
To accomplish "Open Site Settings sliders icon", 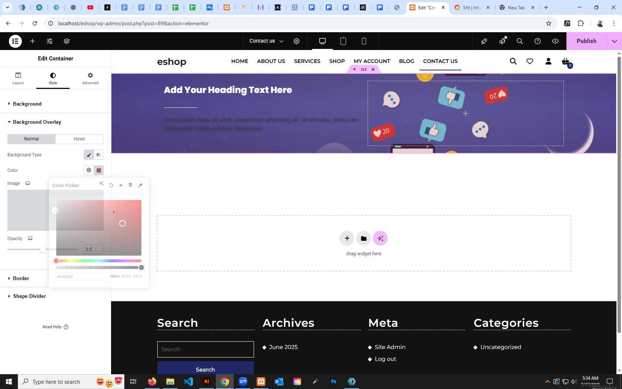I will click(x=50, y=41).
